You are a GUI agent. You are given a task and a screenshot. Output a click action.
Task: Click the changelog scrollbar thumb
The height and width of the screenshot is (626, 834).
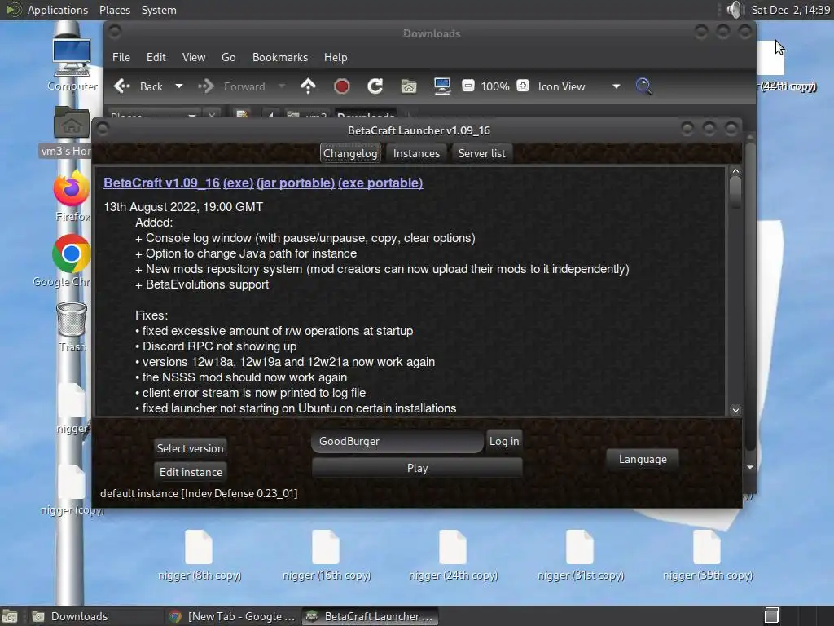tap(735, 193)
